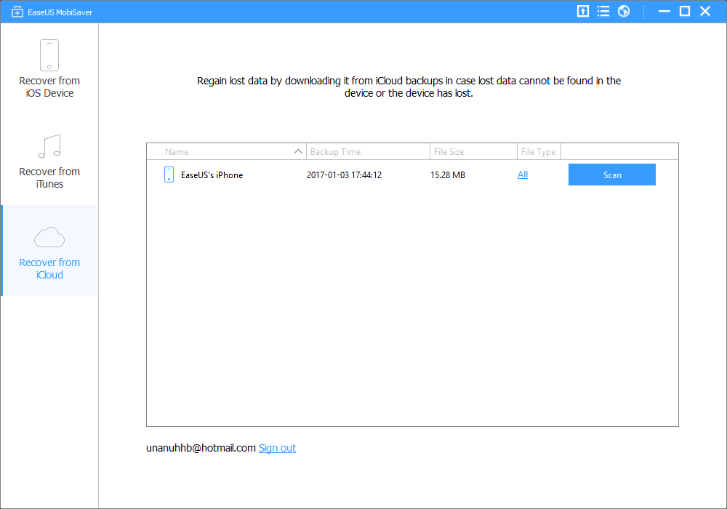Open the list menu icon in title bar
The image size is (727, 509).
tap(603, 11)
